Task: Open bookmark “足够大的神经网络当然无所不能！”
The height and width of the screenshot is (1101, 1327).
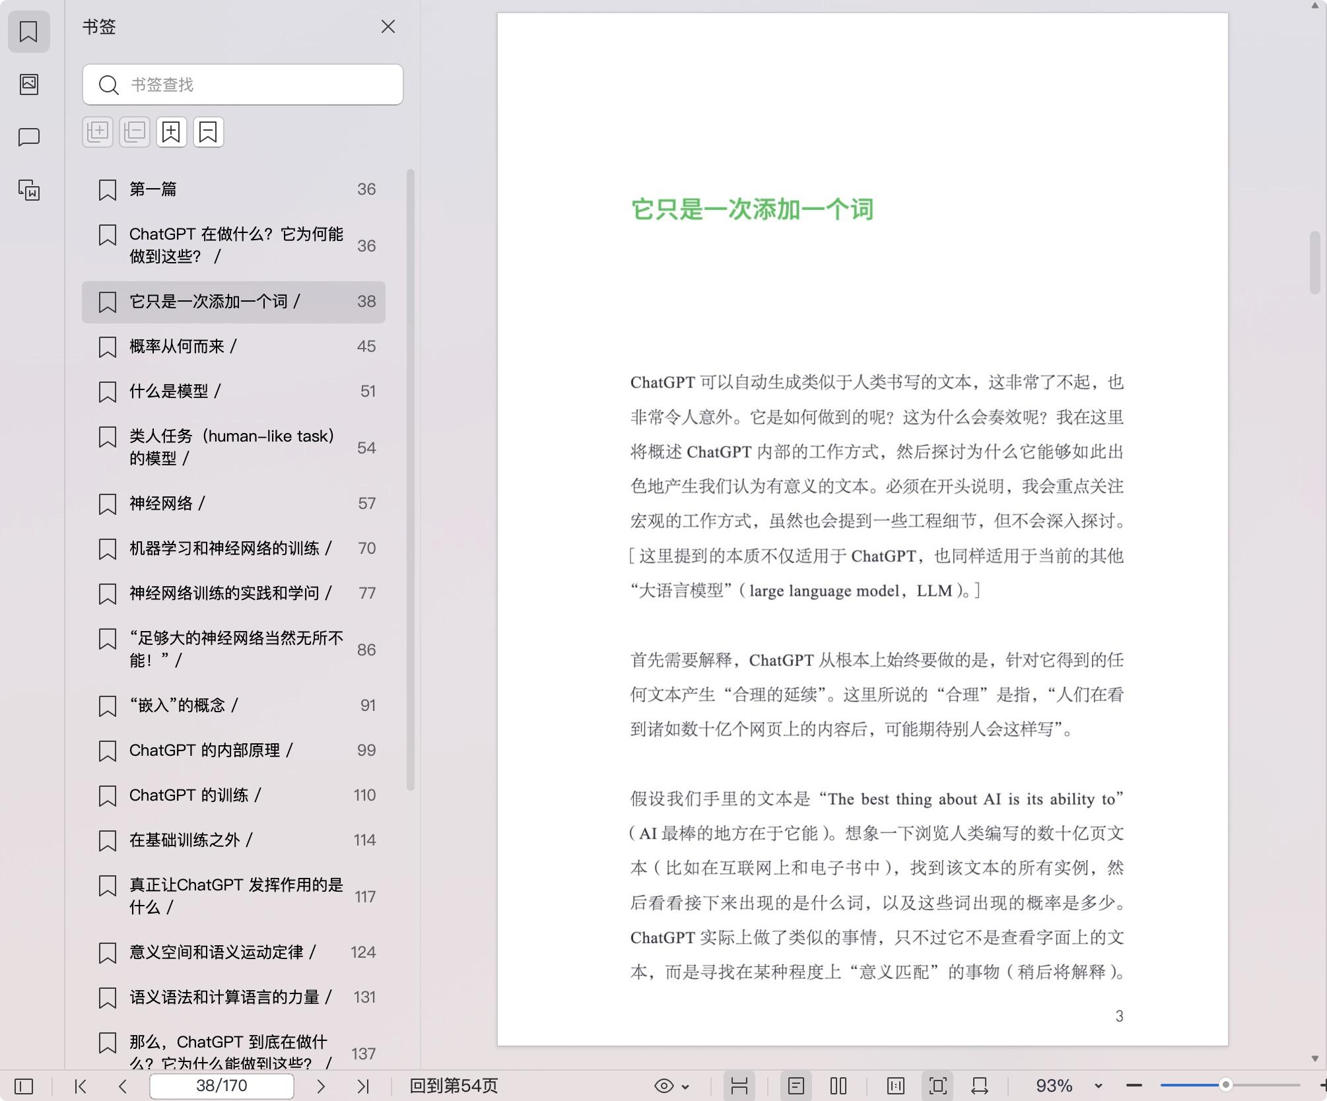Action: pos(234,650)
